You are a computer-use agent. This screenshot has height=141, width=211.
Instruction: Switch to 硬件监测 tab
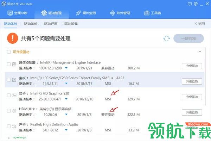pyautogui.click(x=86, y=13)
